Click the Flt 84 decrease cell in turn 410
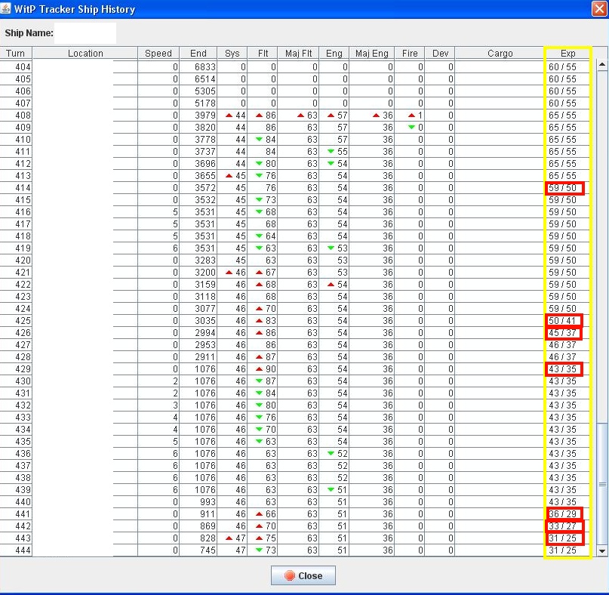The height and width of the screenshot is (595, 609). 263,139
